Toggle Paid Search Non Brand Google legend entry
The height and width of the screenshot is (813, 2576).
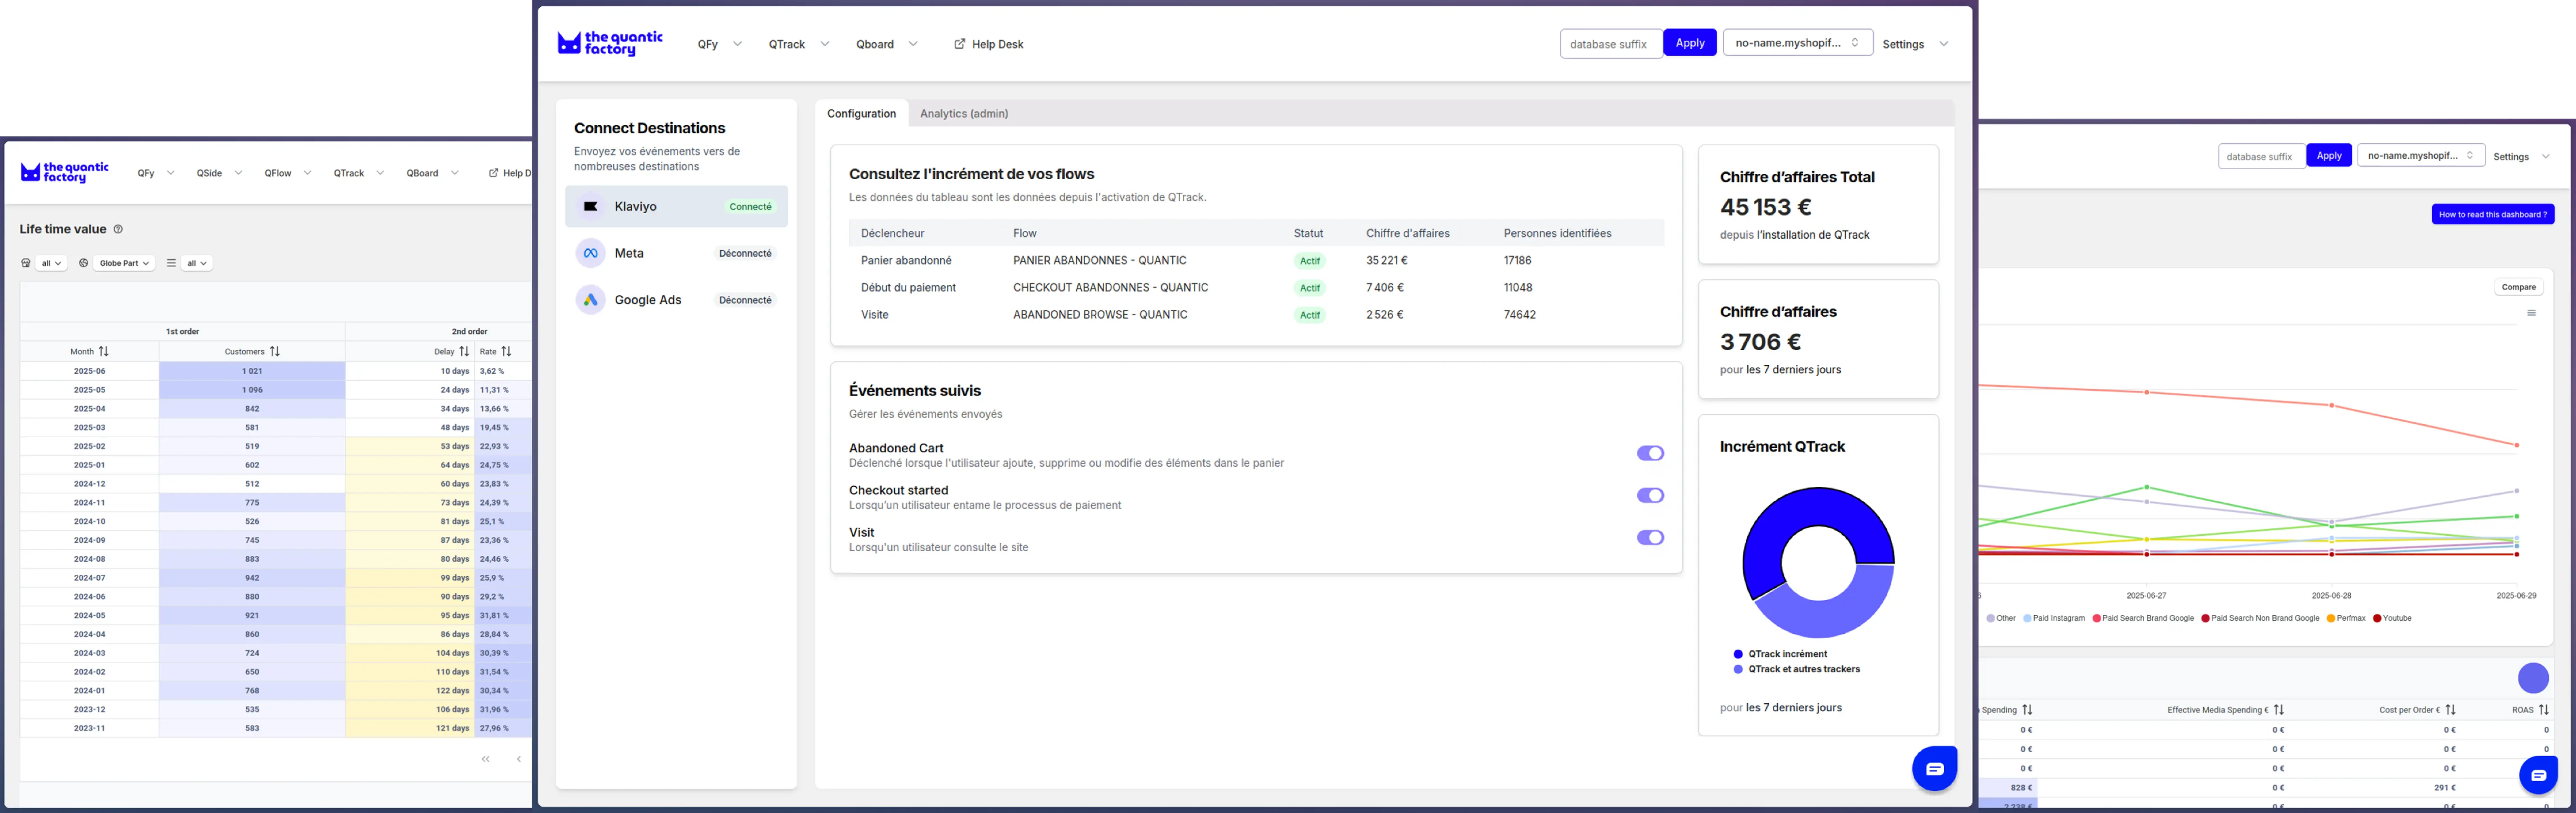point(2260,618)
